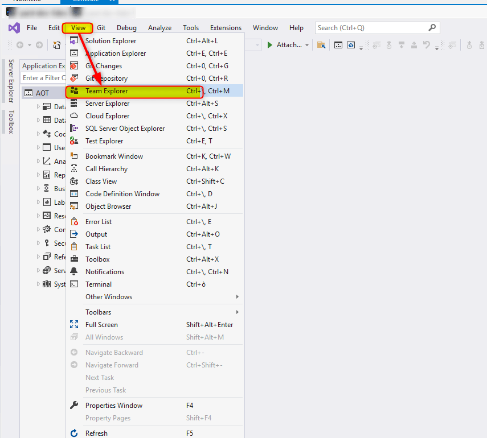Open the Git menu in the menu bar
Viewport: 487px width, 438px height.
point(101,28)
